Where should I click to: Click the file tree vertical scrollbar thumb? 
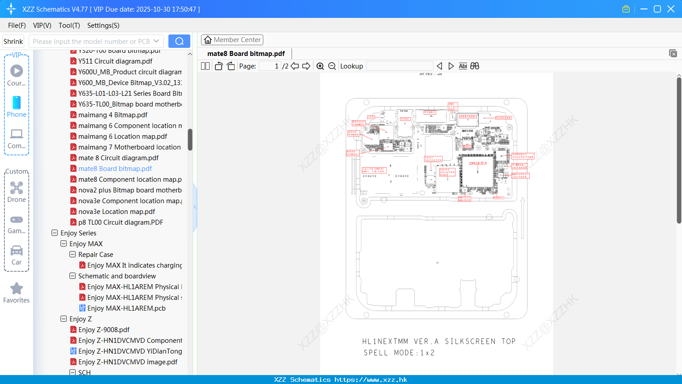(190, 140)
